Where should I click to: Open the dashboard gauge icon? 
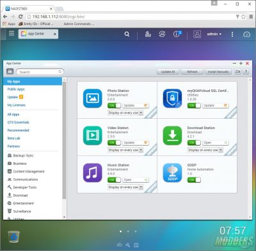pos(247,34)
